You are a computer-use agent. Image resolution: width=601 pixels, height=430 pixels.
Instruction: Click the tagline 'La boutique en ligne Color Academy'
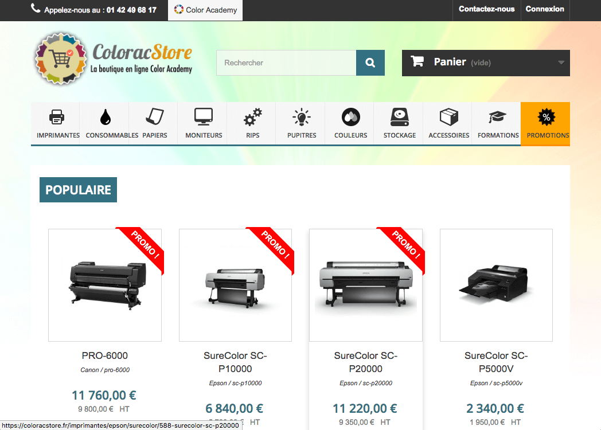(x=141, y=69)
